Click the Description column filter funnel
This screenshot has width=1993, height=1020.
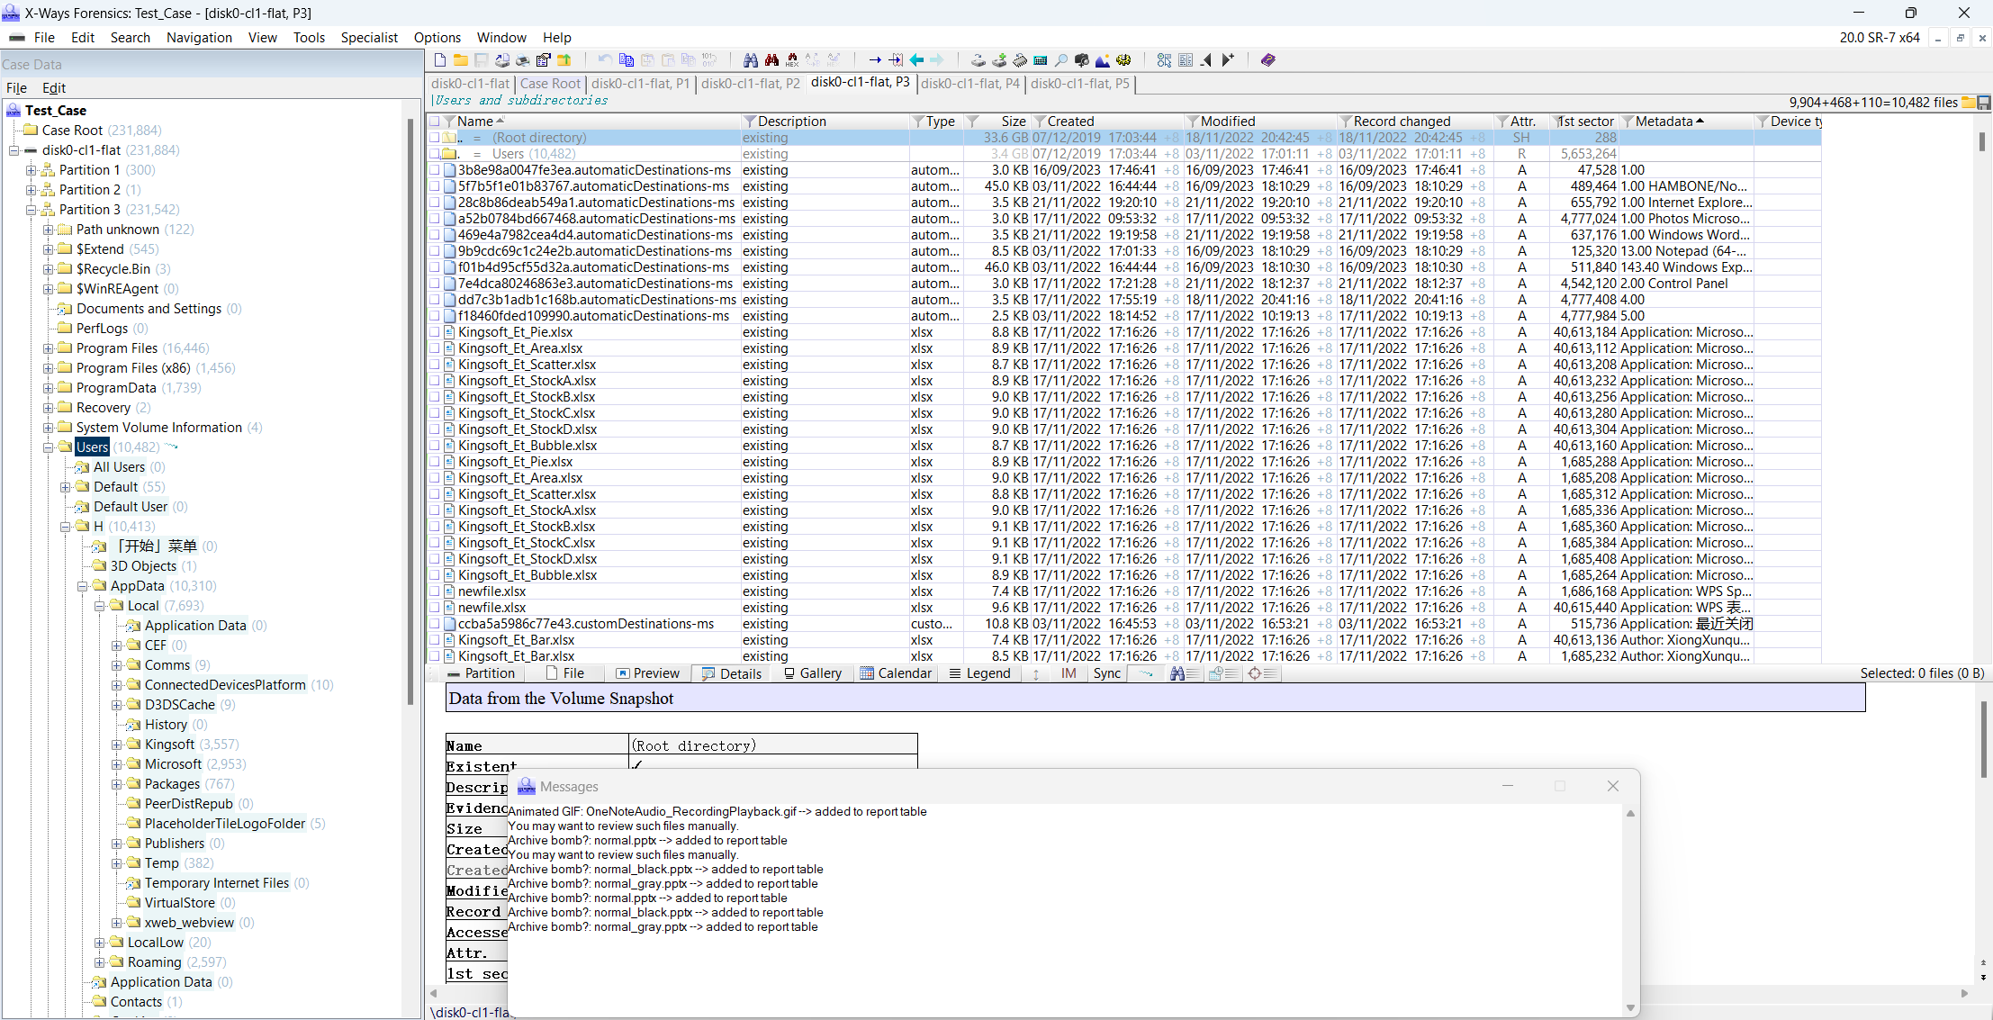749,122
